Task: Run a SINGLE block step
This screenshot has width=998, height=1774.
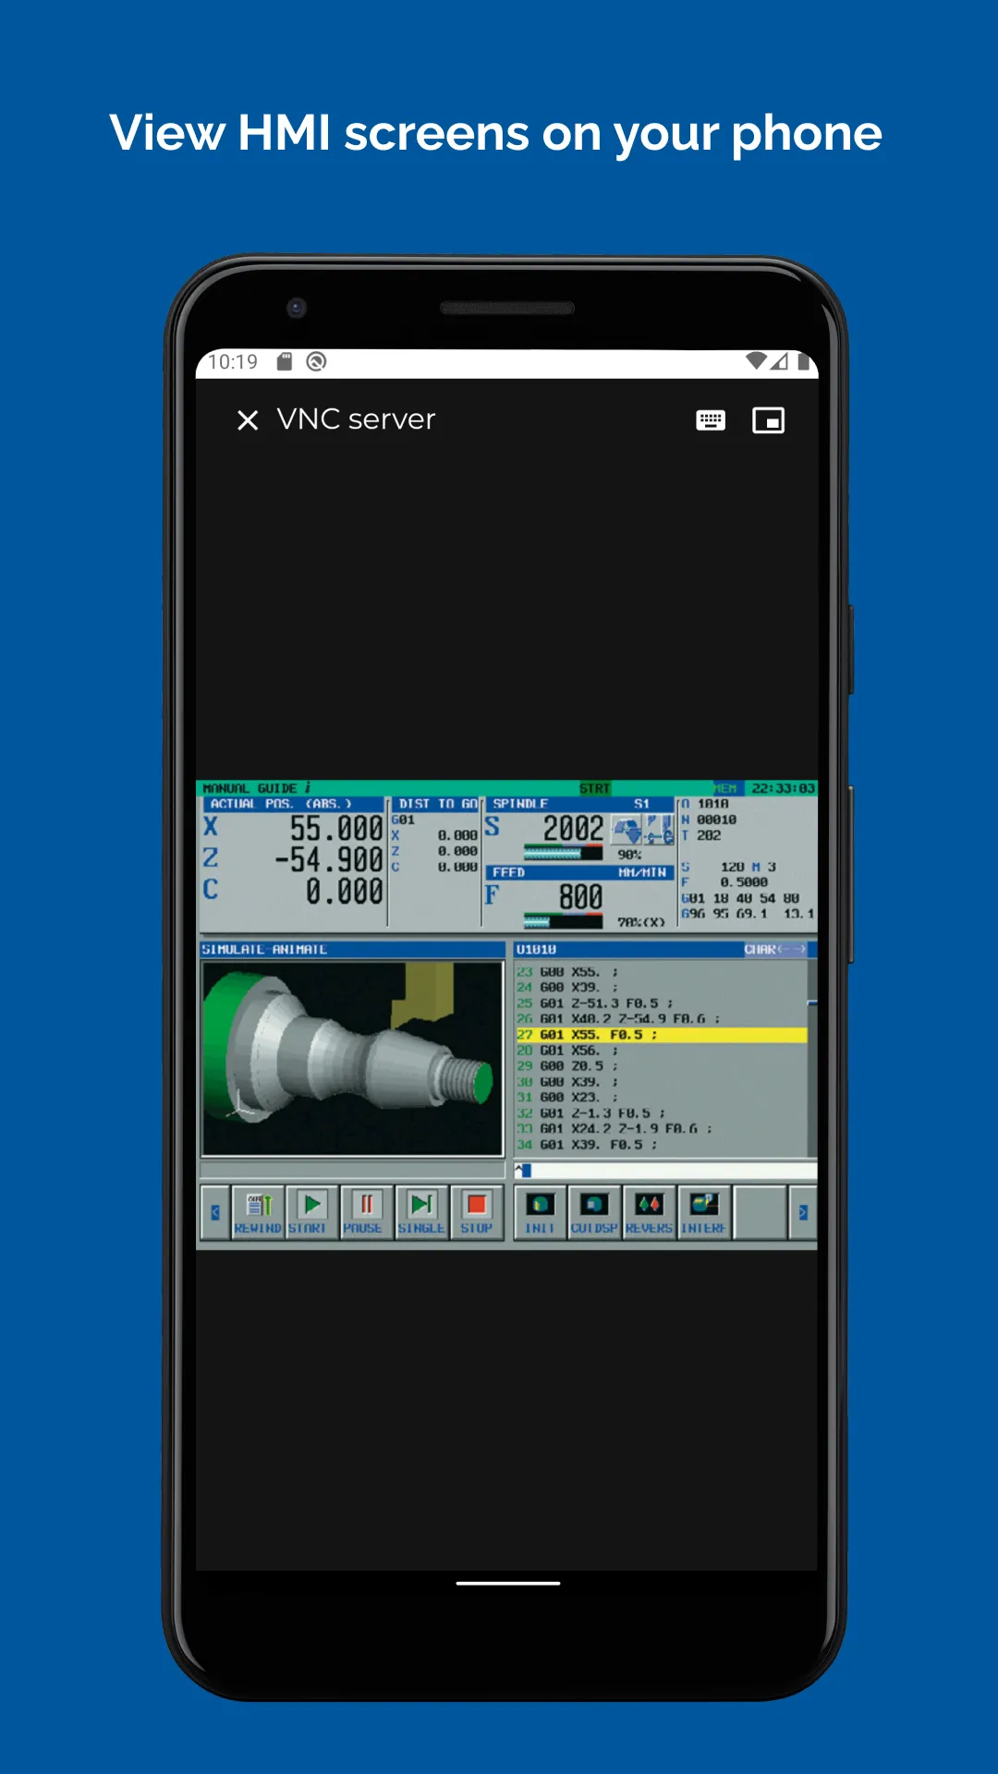Action: click(421, 1212)
